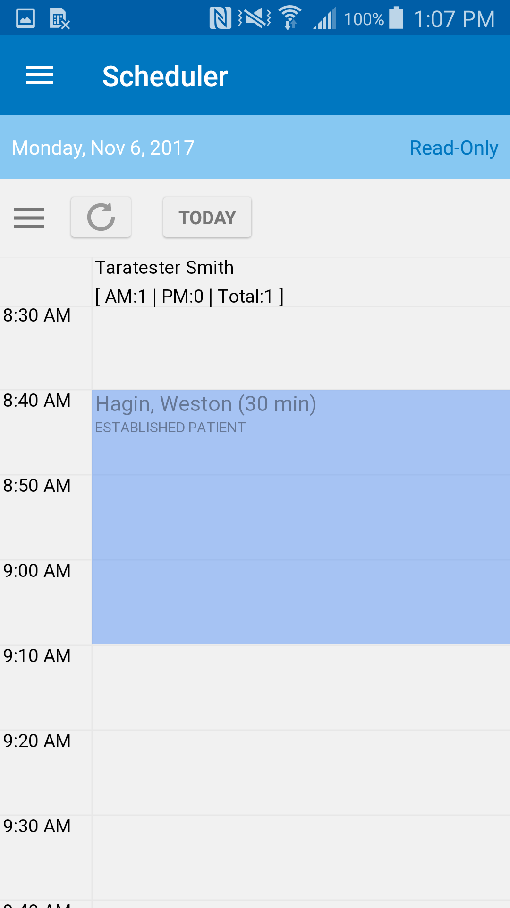Viewport: 510px width, 908px height.
Task: Tap the Read-Only link
Action: tap(454, 148)
